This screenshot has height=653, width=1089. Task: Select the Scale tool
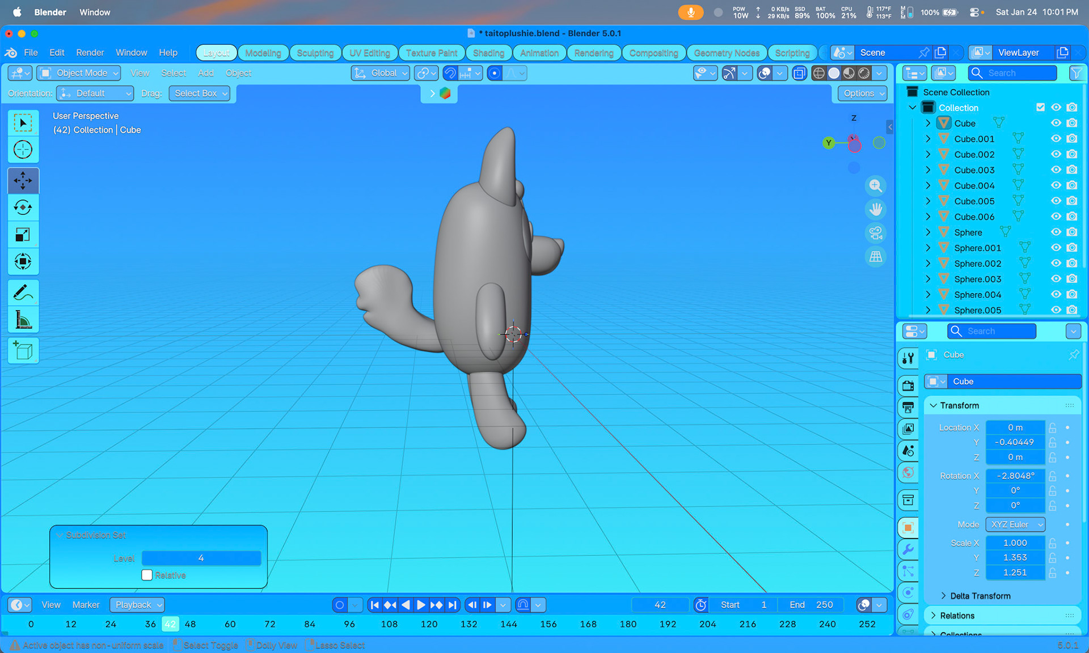tap(23, 235)
